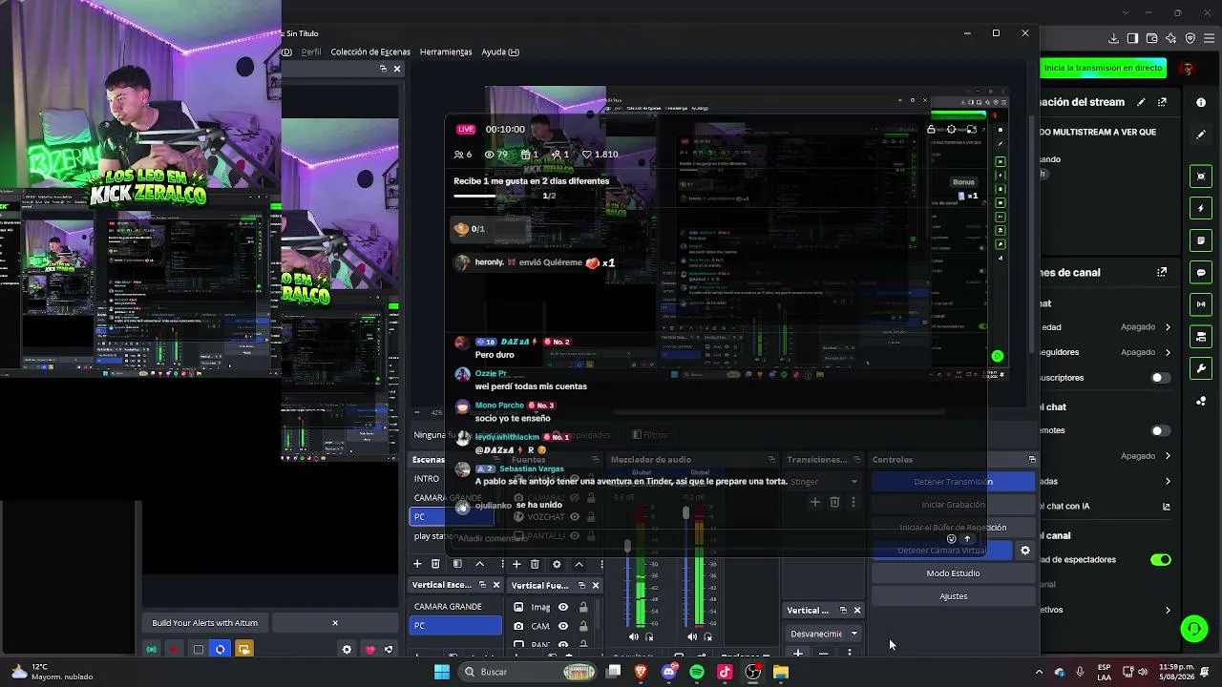Image resolution: width=1222 pixels, height=687 pixels.
Task: Open virtual camera settings gear
Action: (1025, 550)
